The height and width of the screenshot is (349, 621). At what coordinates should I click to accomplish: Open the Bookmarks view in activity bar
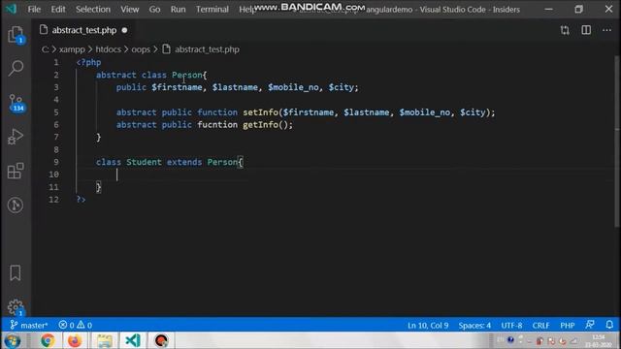click(16, 273)
